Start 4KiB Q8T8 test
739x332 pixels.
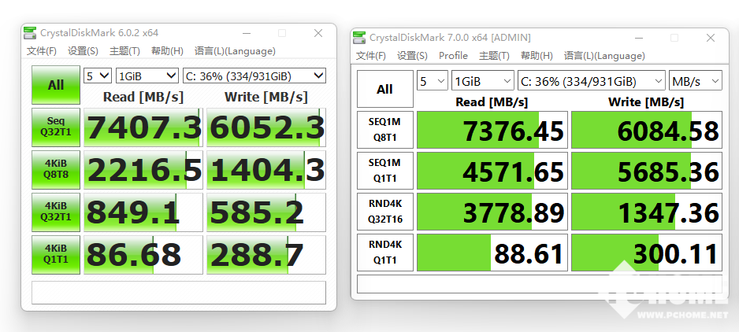tap(56, 169)
